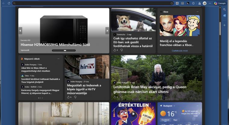Screen dimensions: 229x125
Task: Open the Jókai Mór és Wass Albert article
Action: 36,69
